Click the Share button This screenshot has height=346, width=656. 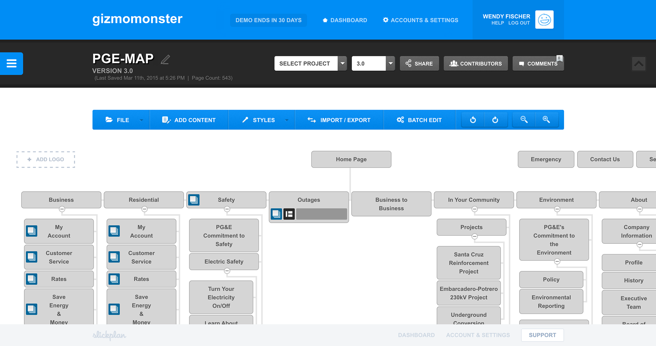[419, 64]
